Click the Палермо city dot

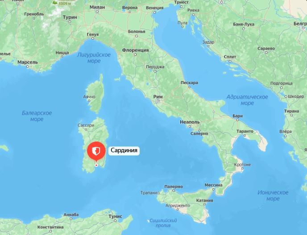[x=174, y=190]
